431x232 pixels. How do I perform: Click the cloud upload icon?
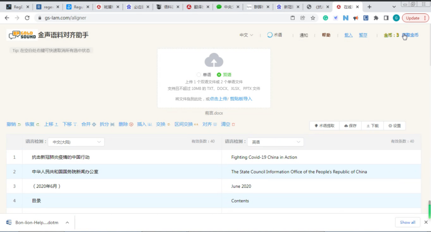click(214, 60)
